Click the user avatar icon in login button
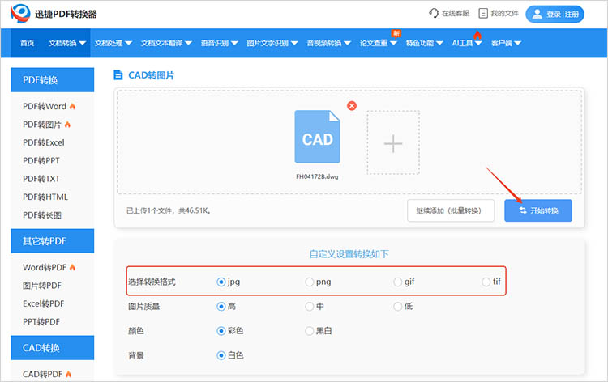The image size is (608, 382). point(537,14)
